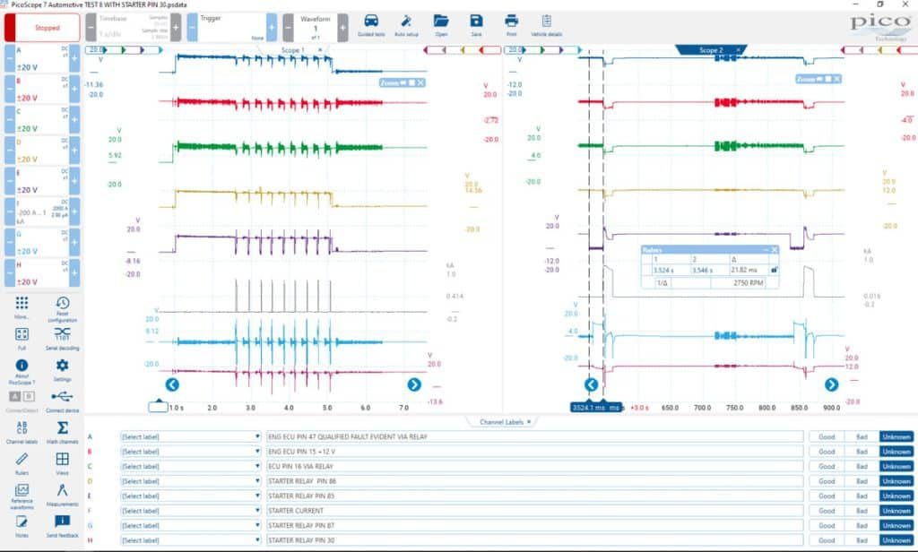The image size is (918, 552).
Task: Open Reference waveforms panel
Action: pos(22,496)
